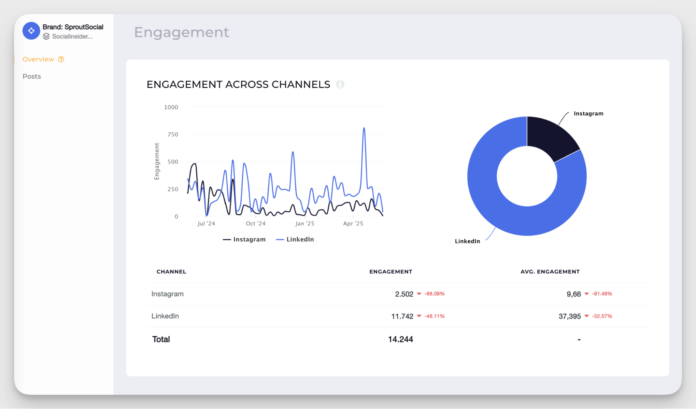Viewport: 696px width, 409px height.
Task: Click the red decline triangle beside Instagram avg engagement 9,66
Action: (587, 294)
